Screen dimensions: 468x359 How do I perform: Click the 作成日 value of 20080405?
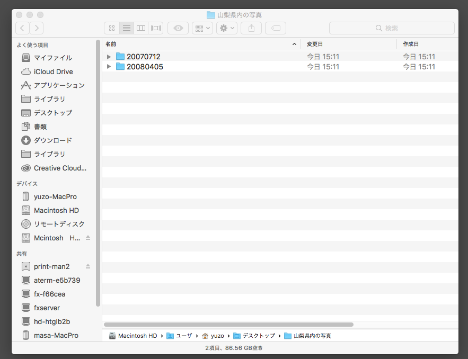[x=419, y=67]
